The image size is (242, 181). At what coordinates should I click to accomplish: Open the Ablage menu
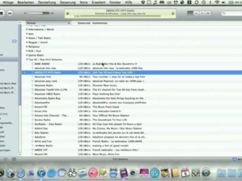[x=8, y=3]
